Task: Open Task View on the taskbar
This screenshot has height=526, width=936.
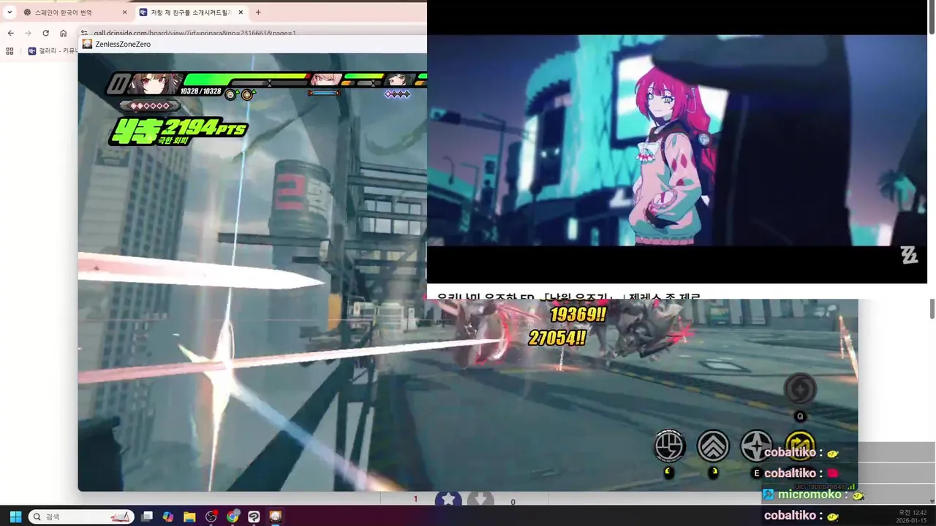Action: pos(147,517)
